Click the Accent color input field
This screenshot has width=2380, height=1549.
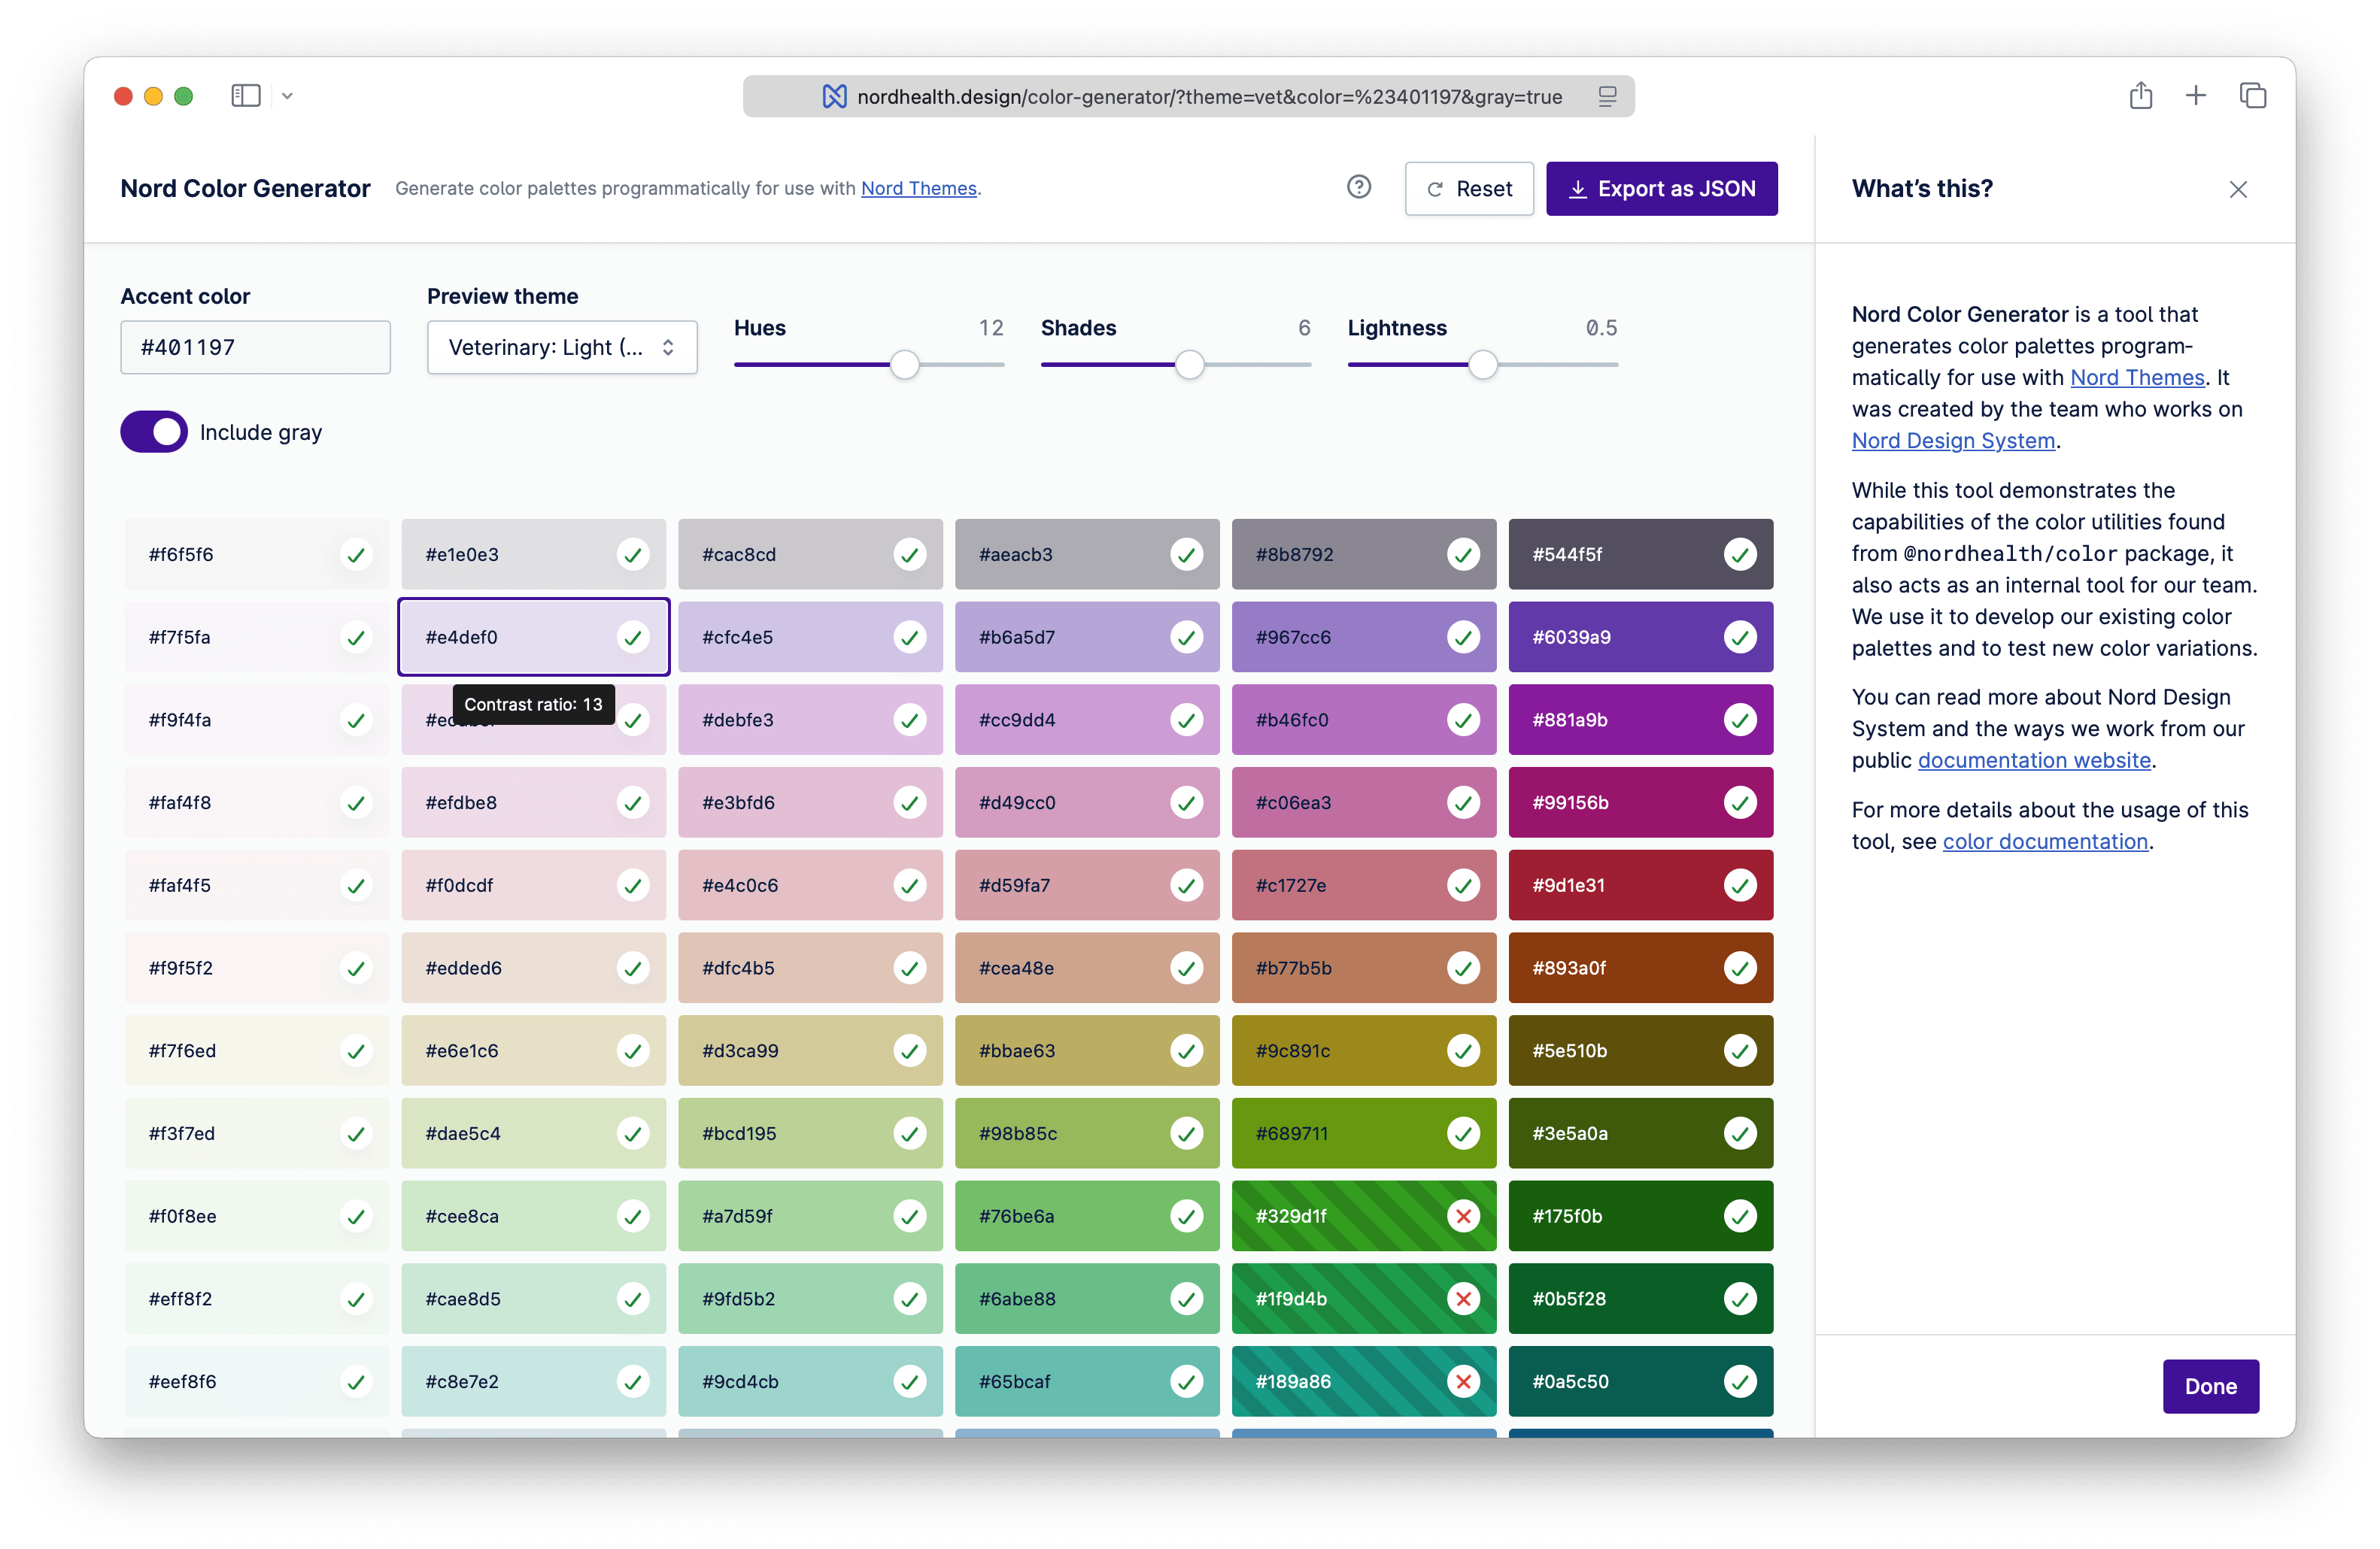(255, 347)
